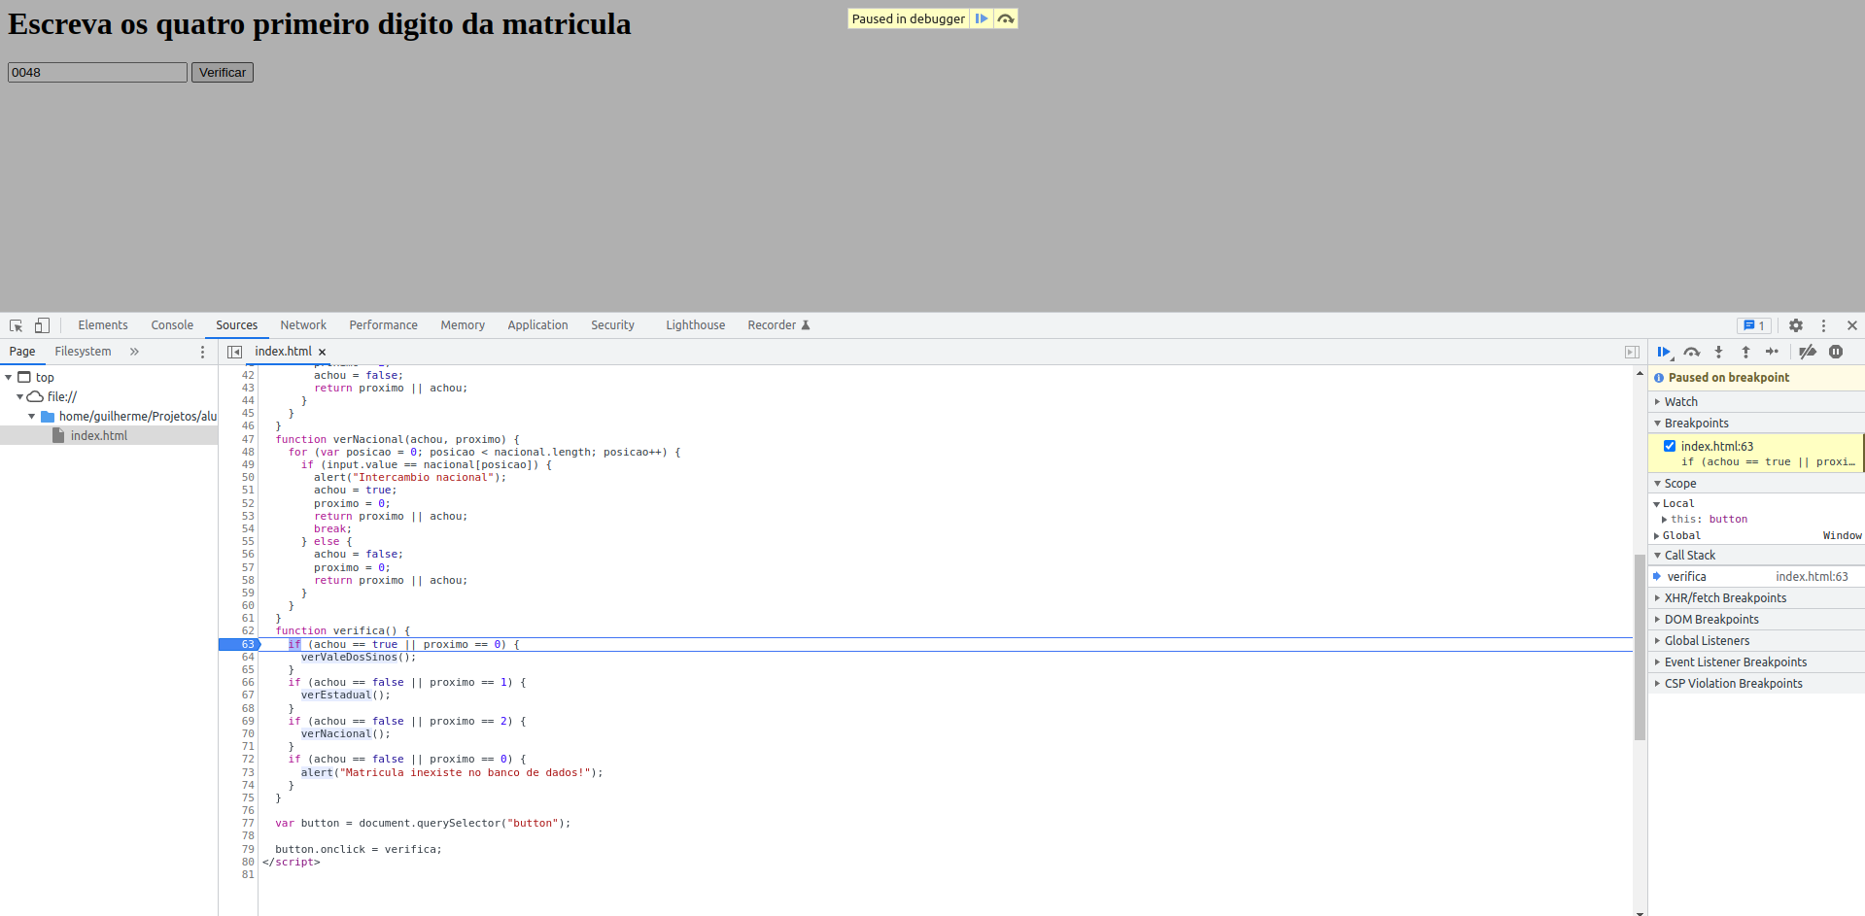Hide the navigator sidebar
The width and height of the screenshot is (1865, 916).
click(234, 352)
